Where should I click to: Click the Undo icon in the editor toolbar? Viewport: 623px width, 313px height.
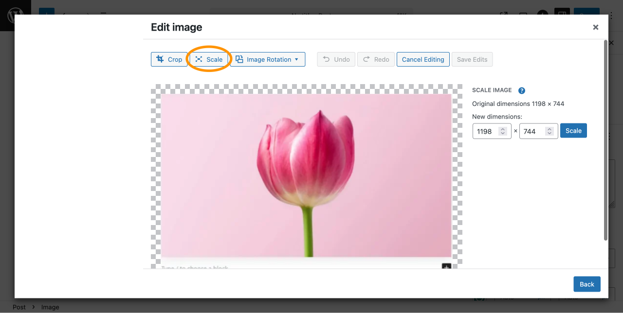326,59
